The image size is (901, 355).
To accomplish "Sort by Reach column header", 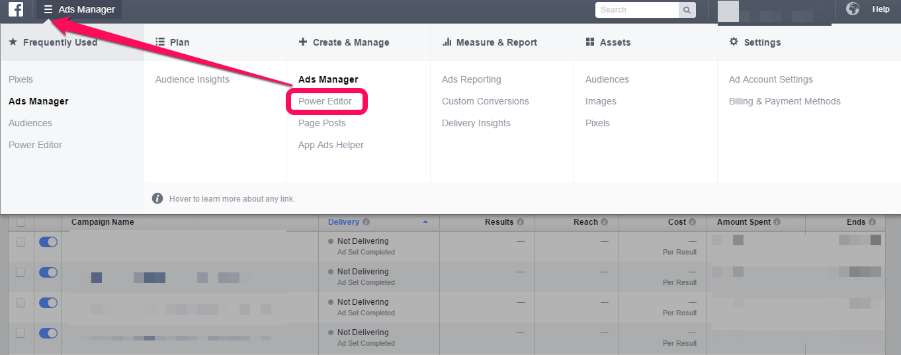I will pyautogui.click(x=585, y=222).
